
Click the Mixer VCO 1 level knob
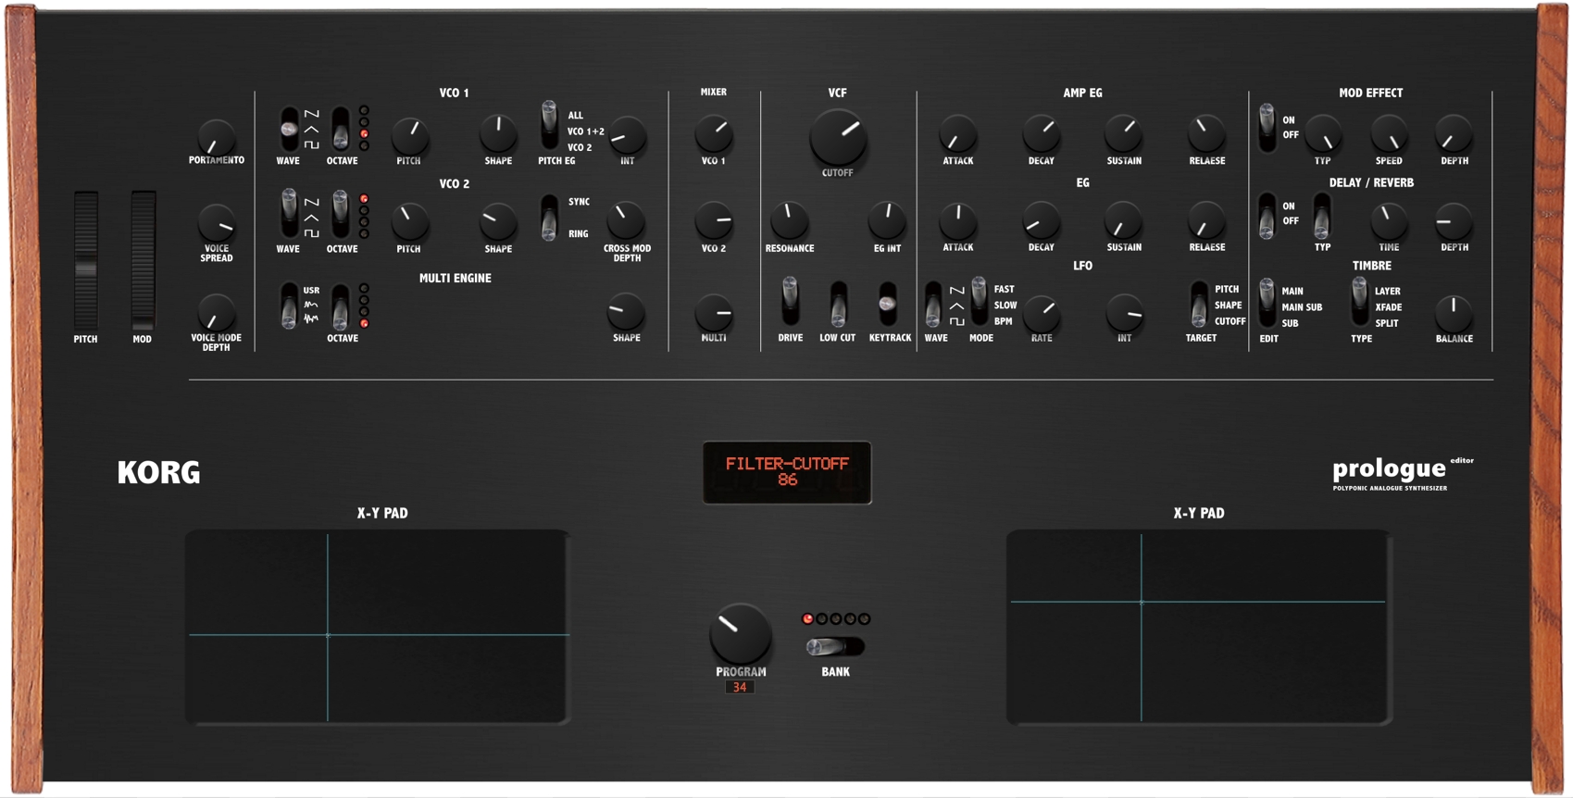[713, 135]
